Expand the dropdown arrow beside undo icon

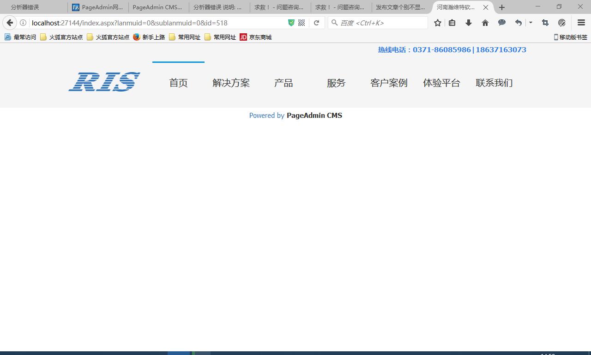(x=531, y=23)
